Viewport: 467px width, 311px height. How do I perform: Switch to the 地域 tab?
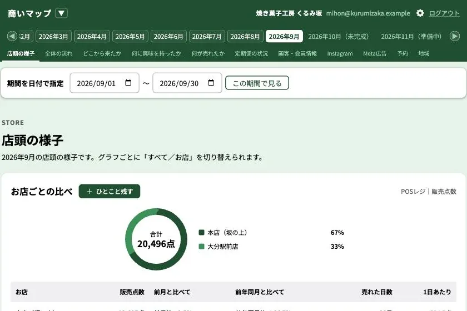tap(424, 53)
